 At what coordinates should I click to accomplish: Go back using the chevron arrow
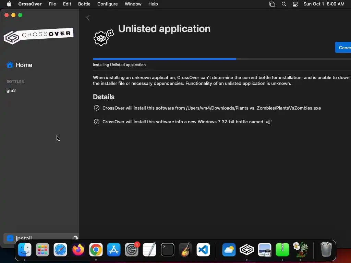tap(88, 18)
